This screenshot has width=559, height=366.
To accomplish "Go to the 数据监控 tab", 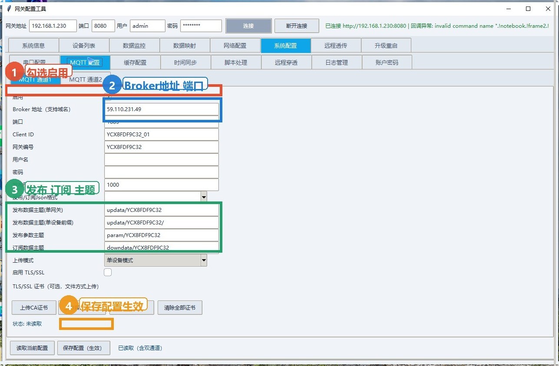I will 134,46.
